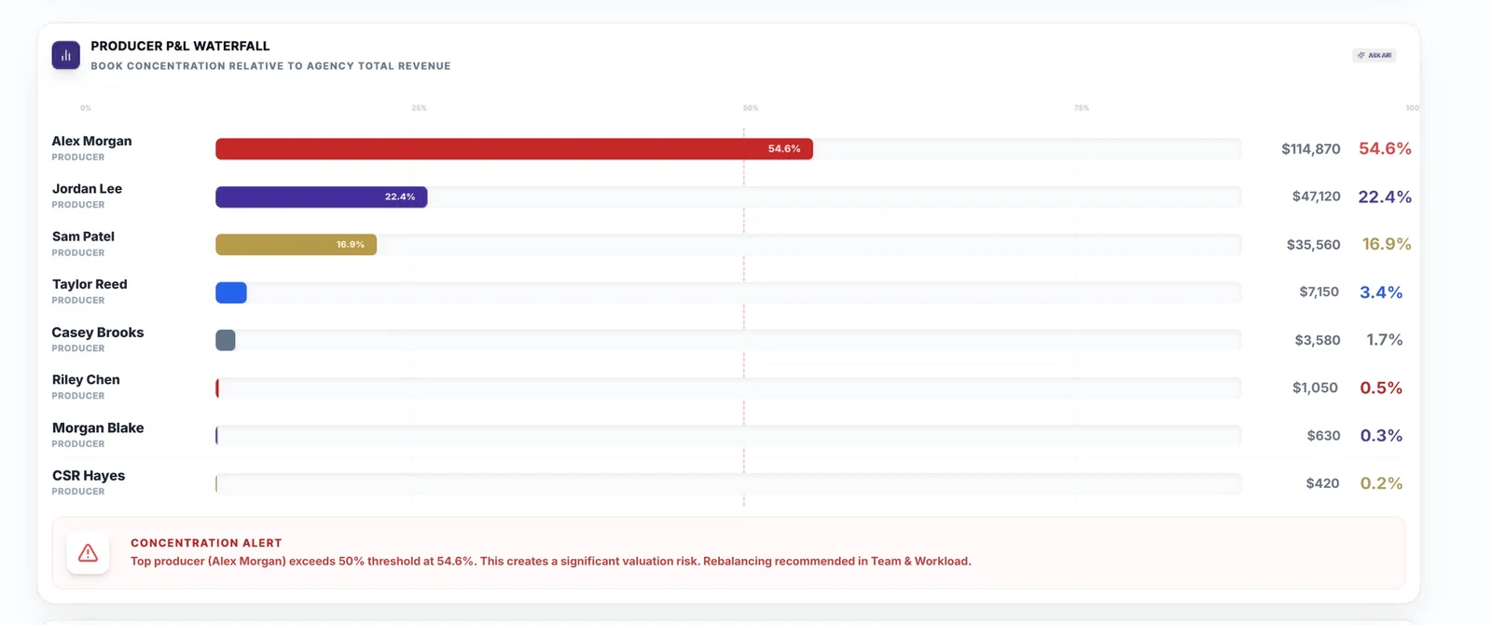Click Morgan Blake's 0.3% share figure
This screenshot has width=1492, height=625.
click(1381, 436)
